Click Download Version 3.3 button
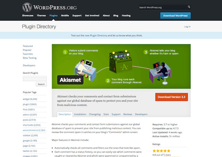This screenshot has width=222, height=157. pos(171,97)
